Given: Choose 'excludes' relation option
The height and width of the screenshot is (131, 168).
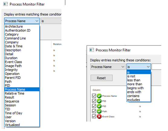Looking at the screenshot, I should 139,100.
